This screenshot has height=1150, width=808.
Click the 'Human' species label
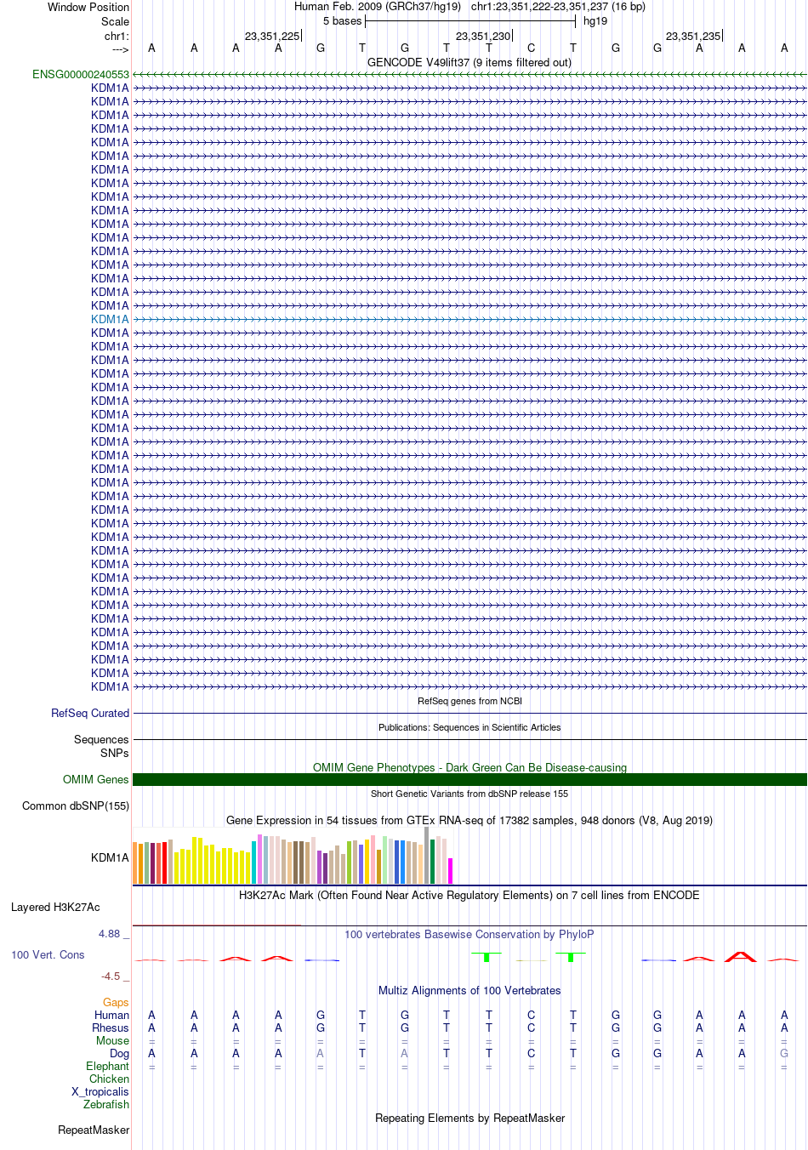[111, 1016]
